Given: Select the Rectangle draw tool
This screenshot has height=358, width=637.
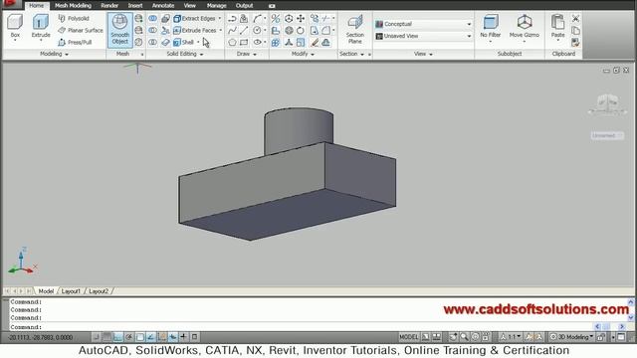Looking at the screenshot, I should coord(244,42).
